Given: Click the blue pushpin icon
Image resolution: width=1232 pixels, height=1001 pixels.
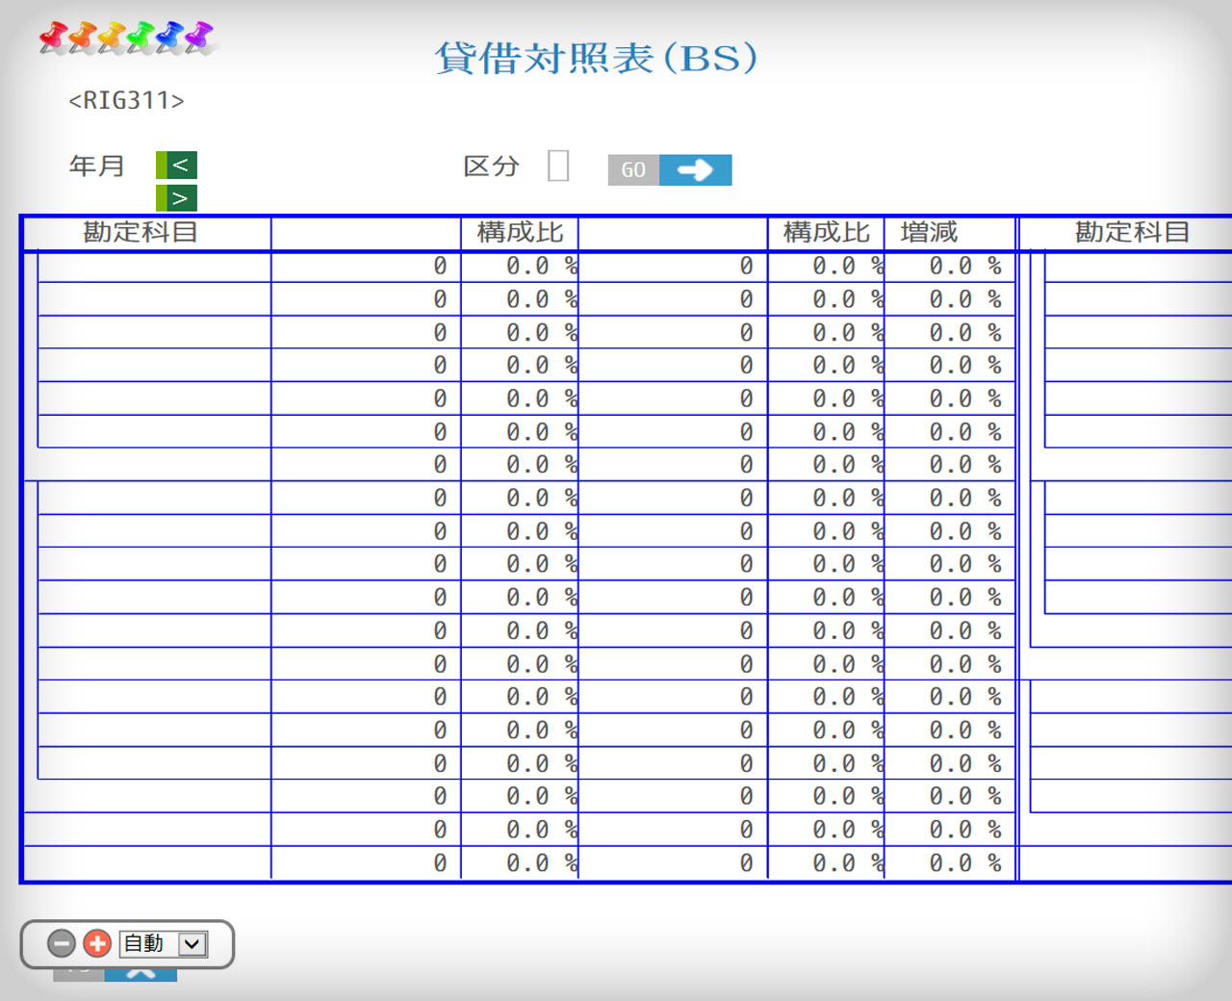Looking at the screenshot, I should pos(168,38).
